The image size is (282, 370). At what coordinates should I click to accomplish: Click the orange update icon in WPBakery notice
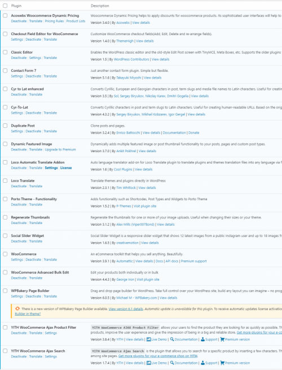click(17, 309)
